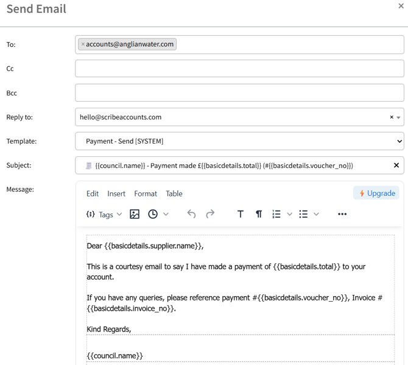The image size is (408, 365).
Task: Undo the last edit with the arrow icon
Action: [x=191, y=214]
